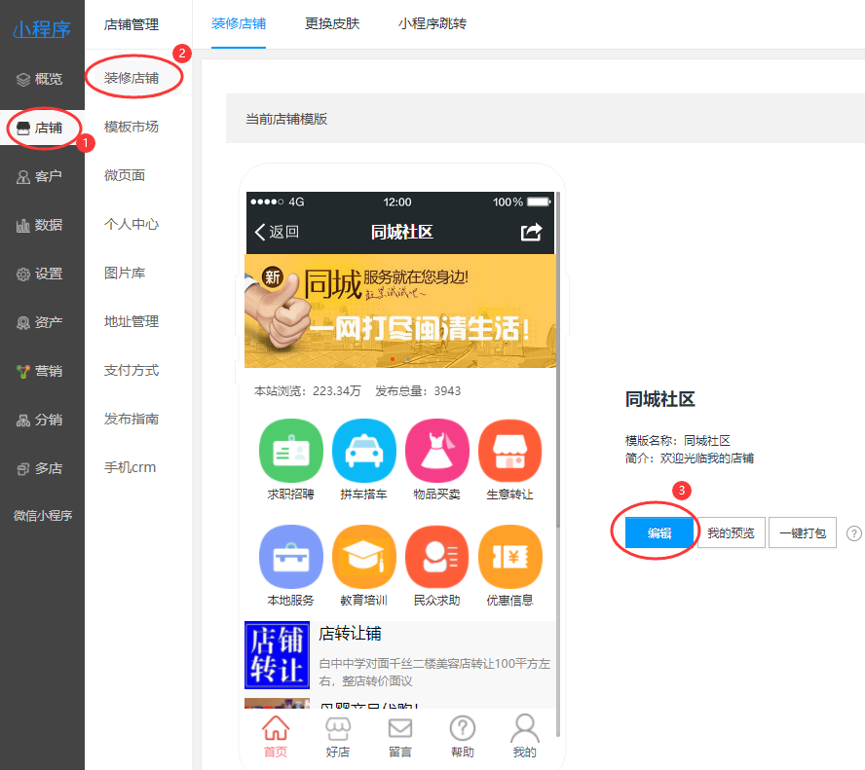Open the 小程序跳转 tab
865x770 pixels.
tap(432, 23)
